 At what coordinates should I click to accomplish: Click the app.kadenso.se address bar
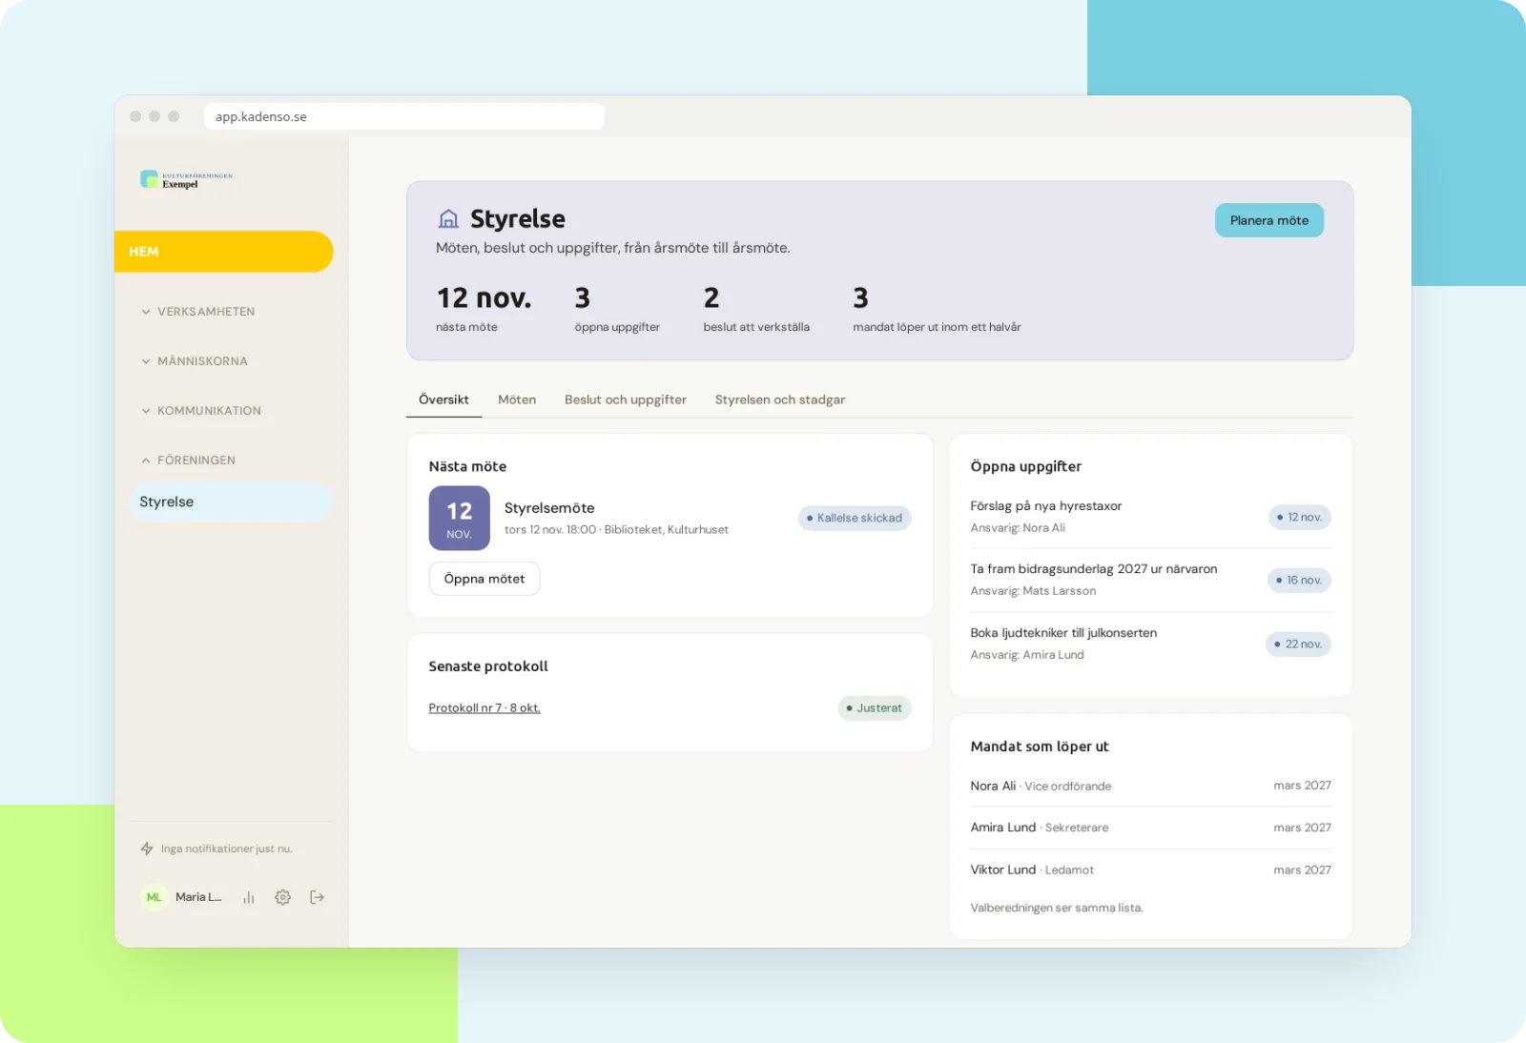404,116
